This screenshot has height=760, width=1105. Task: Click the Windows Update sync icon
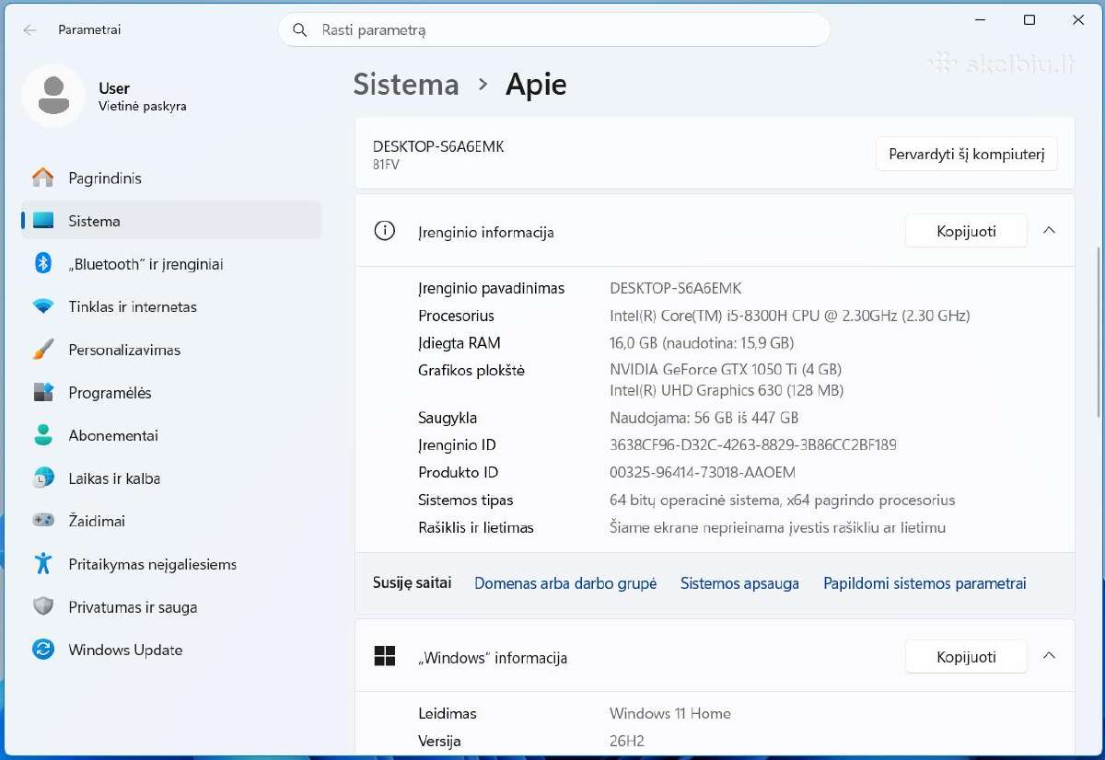43,650
